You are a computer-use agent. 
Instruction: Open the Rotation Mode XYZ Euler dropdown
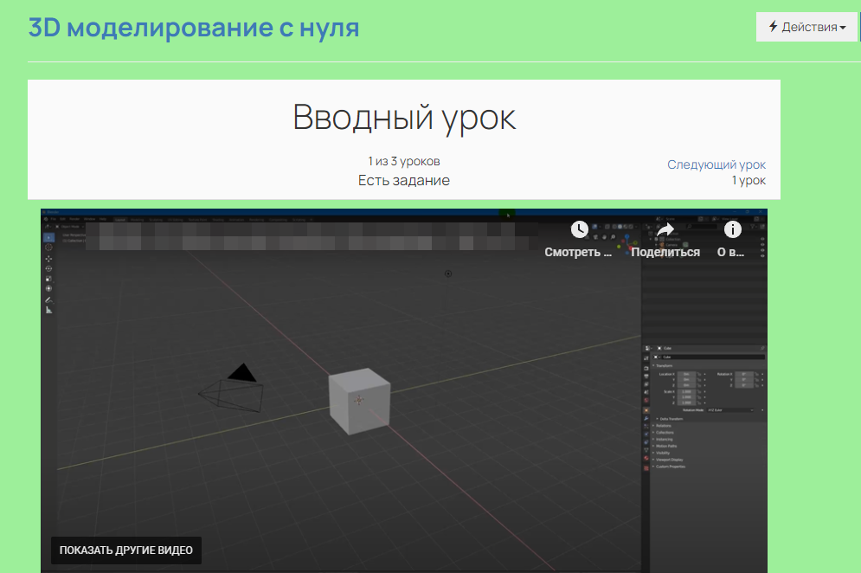(x=730, y=409)
